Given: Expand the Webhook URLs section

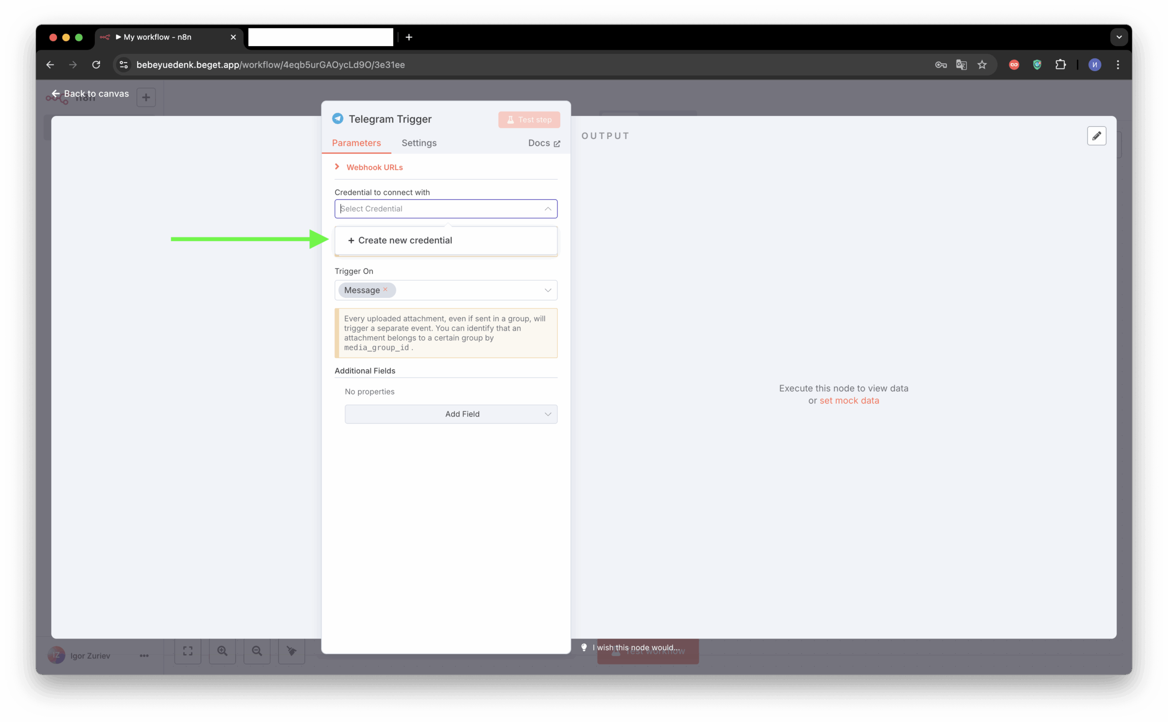Looking at the screenshot, I should coord(374,167).
